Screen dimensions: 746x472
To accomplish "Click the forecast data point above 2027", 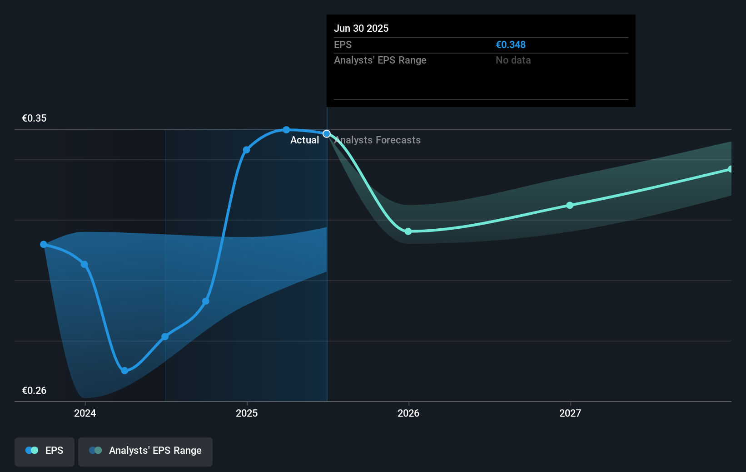I will 570,206.
